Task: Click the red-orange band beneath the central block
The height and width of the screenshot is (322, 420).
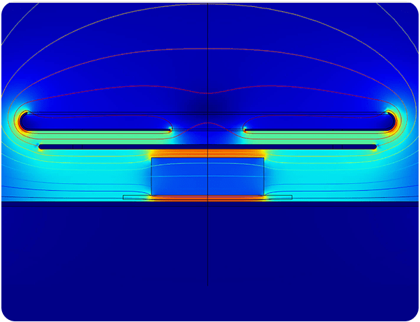Action: tap(207, 198)
